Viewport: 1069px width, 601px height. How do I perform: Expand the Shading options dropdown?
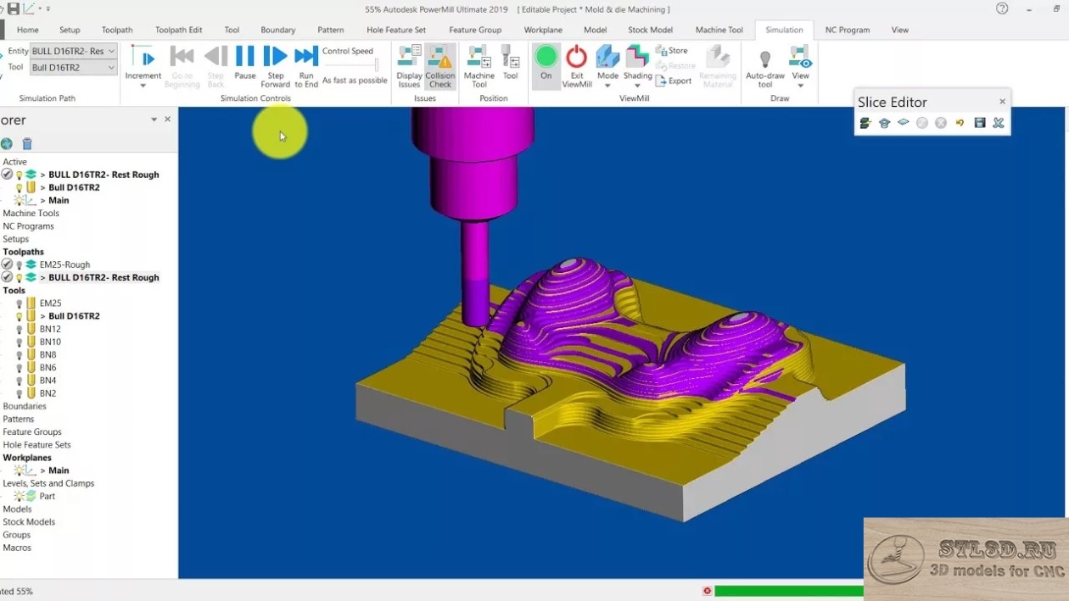(637, 85)
